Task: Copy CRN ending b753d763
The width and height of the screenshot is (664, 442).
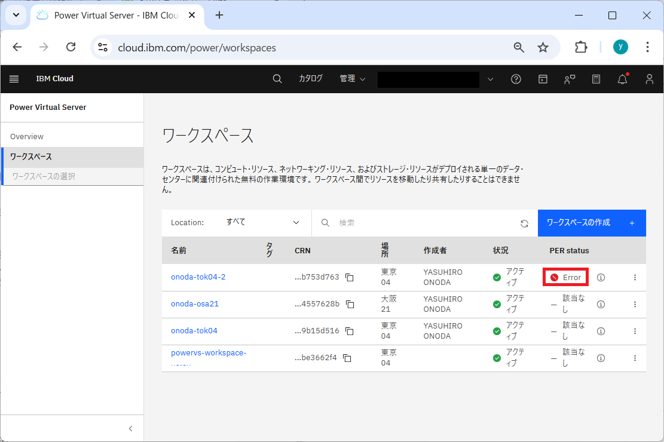Action: [x=350, y=278]
